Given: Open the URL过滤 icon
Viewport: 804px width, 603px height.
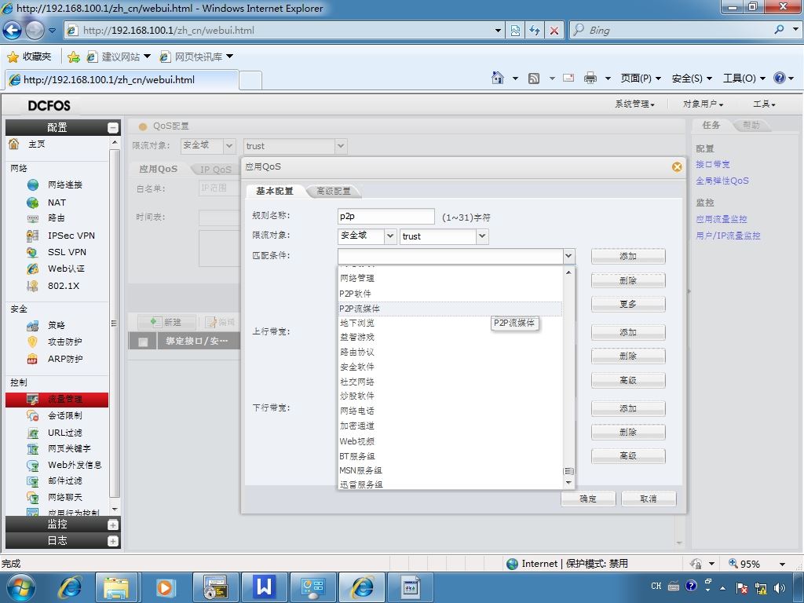Looking at the screenshot, I should point(33,433).
